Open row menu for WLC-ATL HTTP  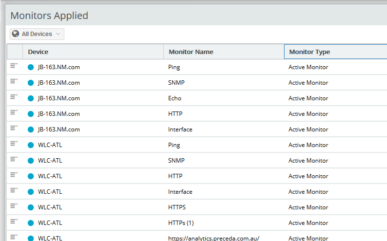(14, 175)
